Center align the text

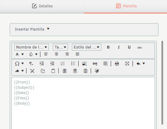pyautogui.click(x=57, y=54)
